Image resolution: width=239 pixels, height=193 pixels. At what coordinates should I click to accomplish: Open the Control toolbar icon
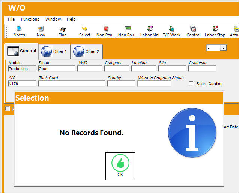[194, 31]
